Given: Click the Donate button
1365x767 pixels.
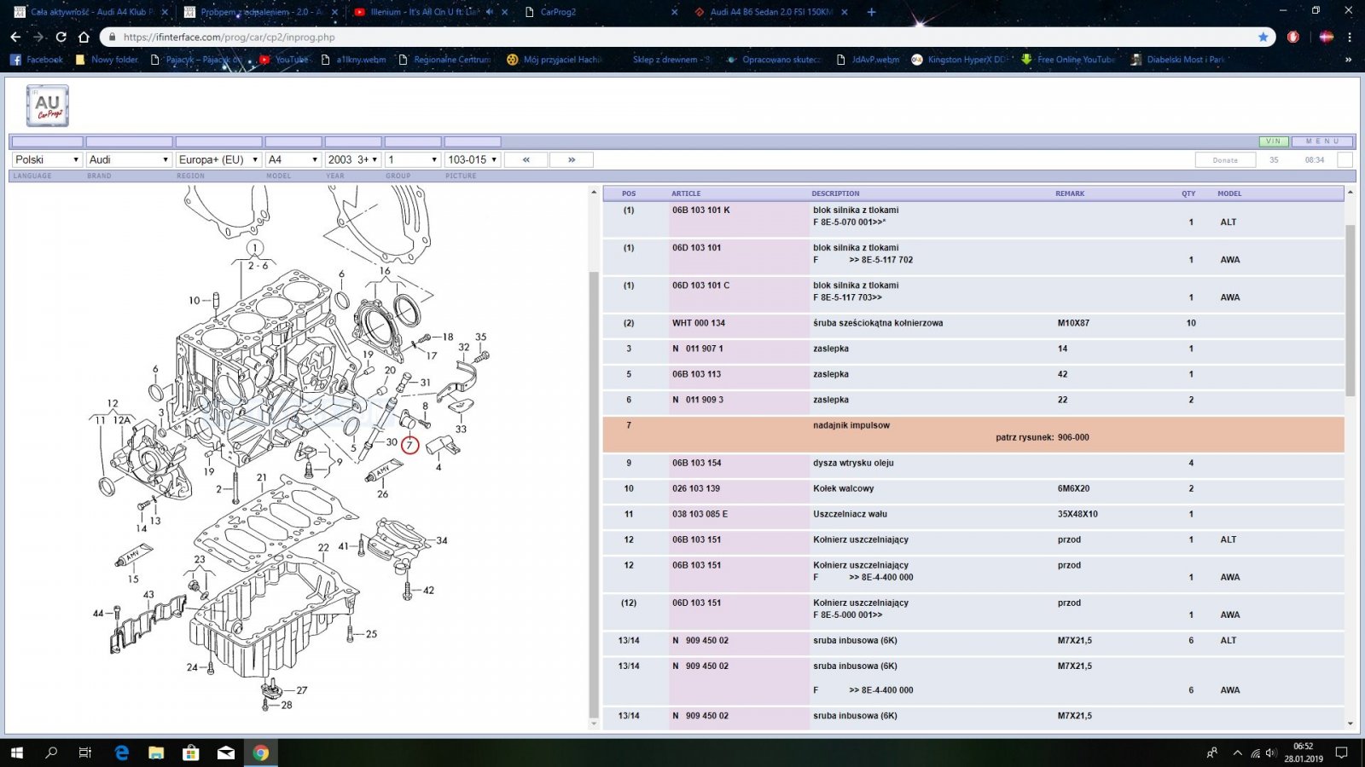Looking at the screenshot, I should [x=1225, y=160].
